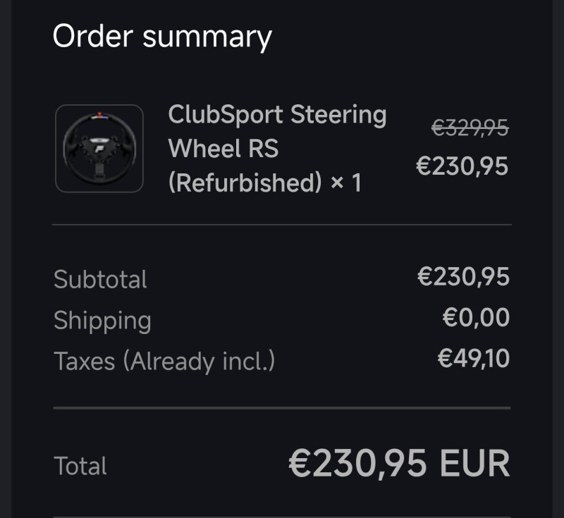Select the Total label
Image resolution: width=564 pixels, height=518 pixels.
[x=80, y=466]
